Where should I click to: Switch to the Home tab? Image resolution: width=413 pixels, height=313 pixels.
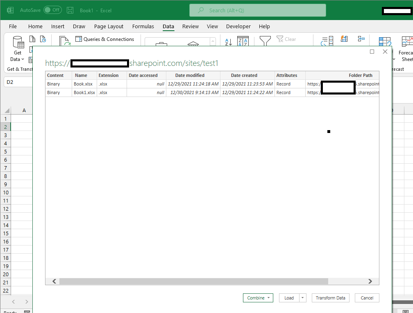35,26
